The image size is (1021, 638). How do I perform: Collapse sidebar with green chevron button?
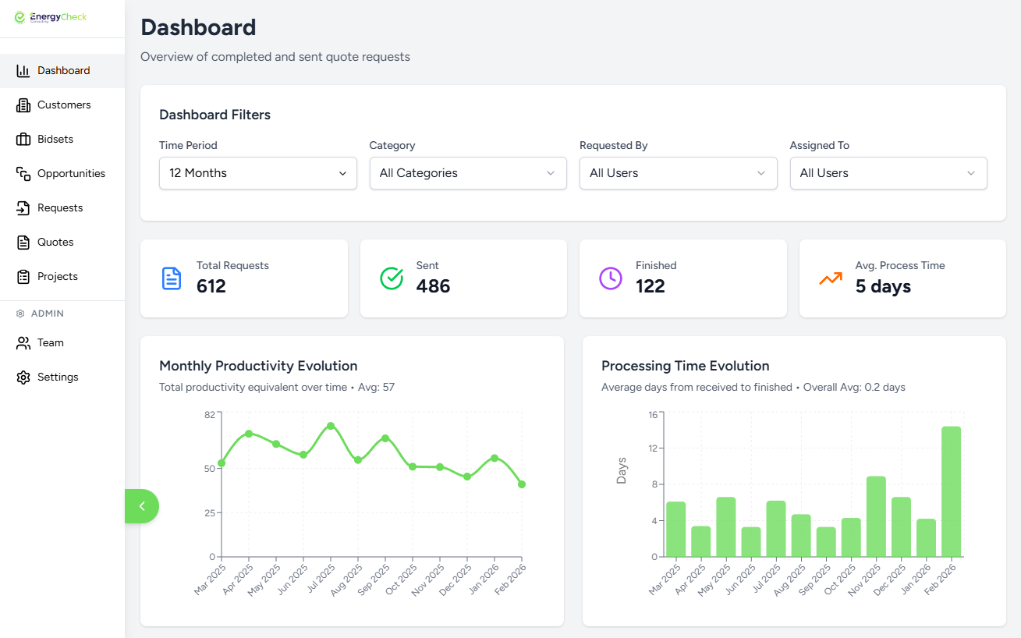(142, 506)
